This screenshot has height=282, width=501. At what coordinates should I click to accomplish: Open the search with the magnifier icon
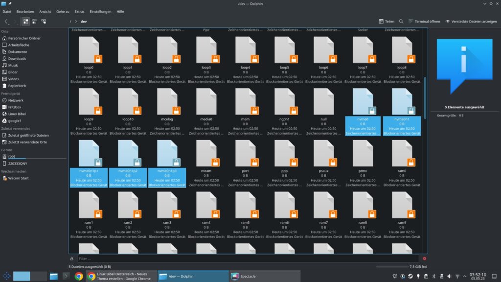(x=401, y=22)
